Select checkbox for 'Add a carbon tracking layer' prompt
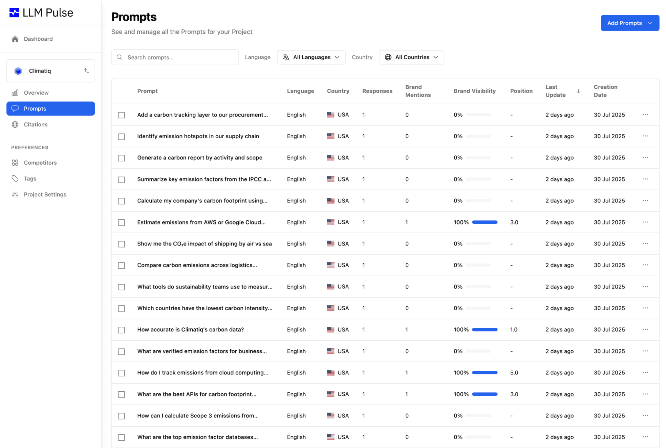Screen dimensions: 666x448 pyautogui.click(x=122, y=115)
